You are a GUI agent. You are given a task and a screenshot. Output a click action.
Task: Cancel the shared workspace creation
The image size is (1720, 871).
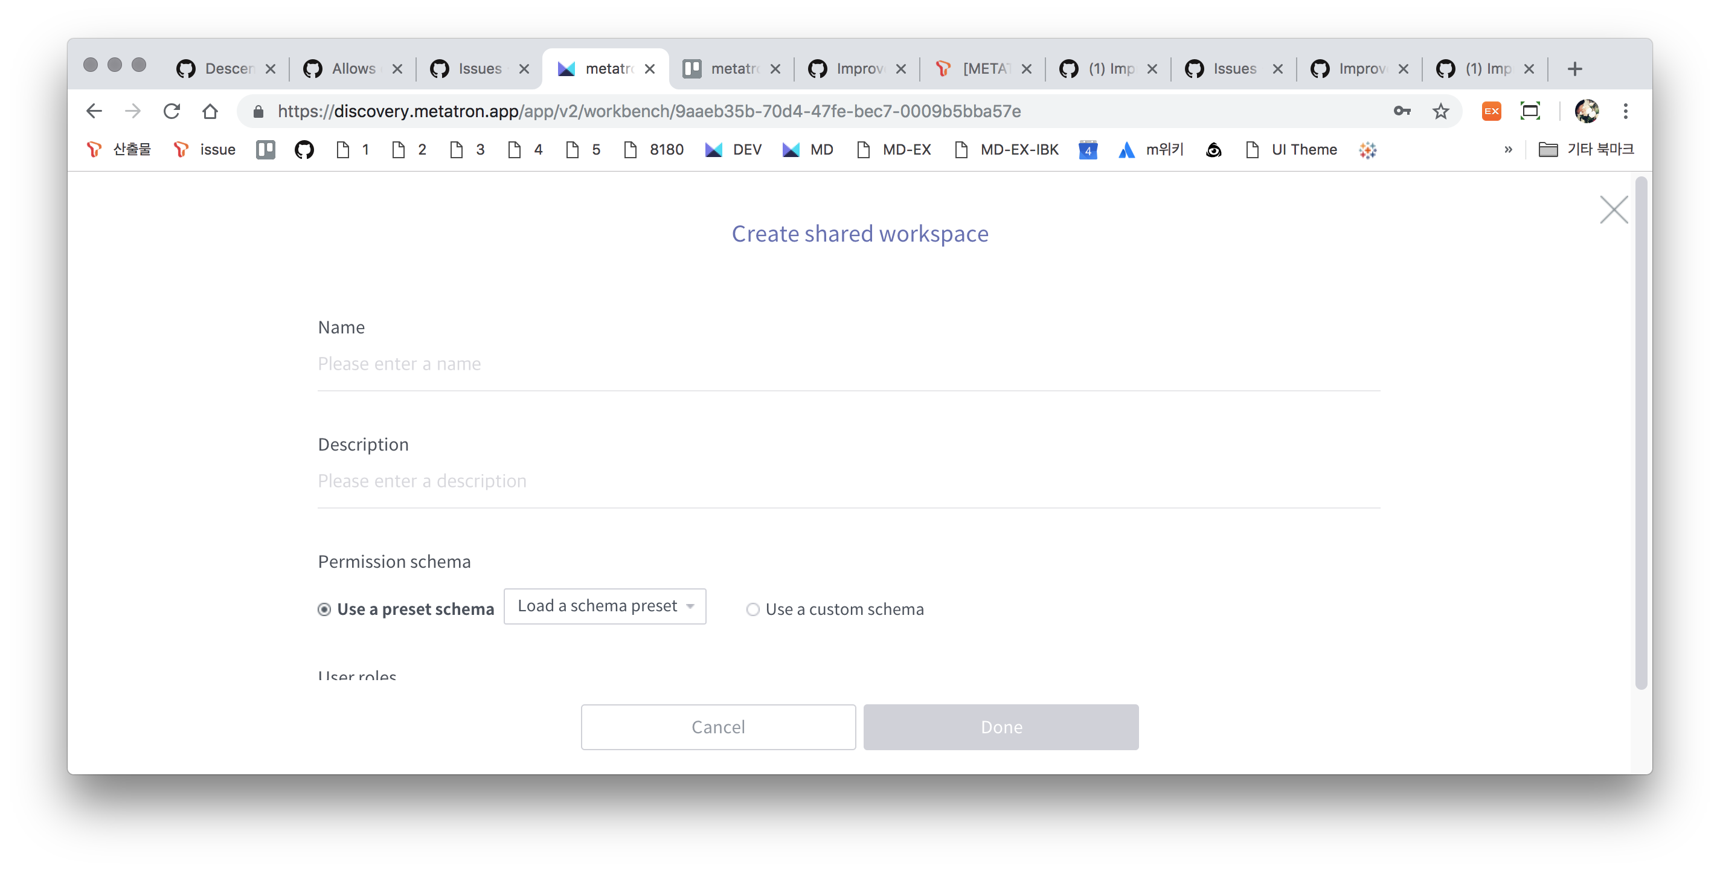718,727
